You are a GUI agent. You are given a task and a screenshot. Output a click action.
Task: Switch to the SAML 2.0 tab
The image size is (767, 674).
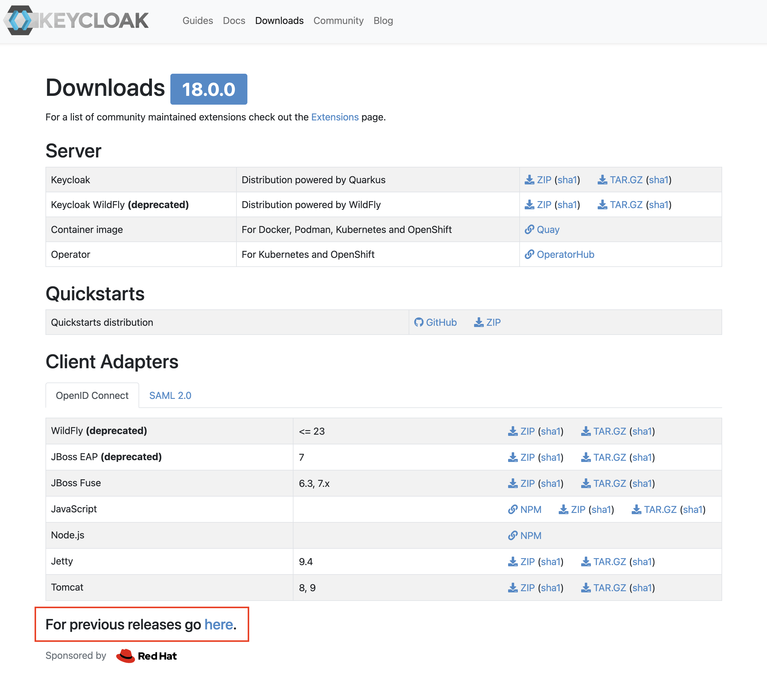[170, 395]
